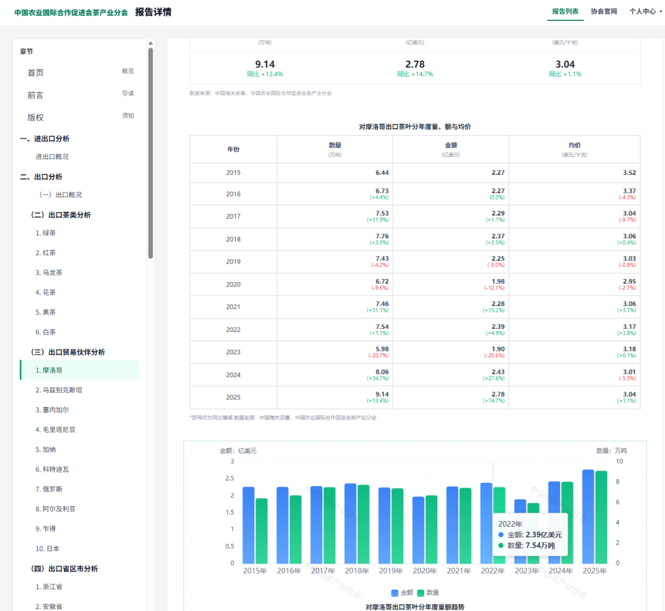Open the 版权 chapter entry
Image resolution: width=665 pixels, height=611 pixels.
click(x=79, y=118)
